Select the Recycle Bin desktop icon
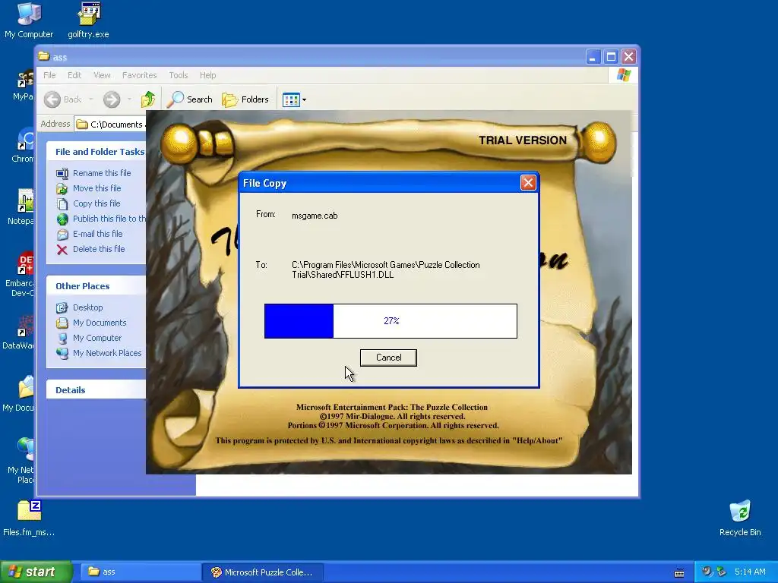Screen dimensions: 778x583 point(740,518)
